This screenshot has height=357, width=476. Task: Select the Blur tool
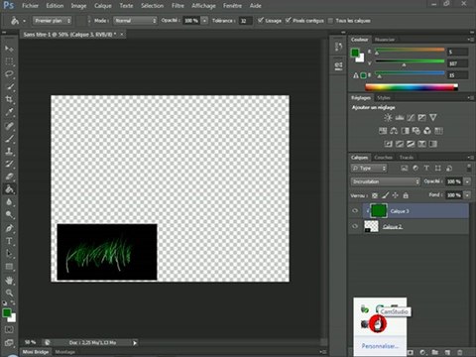9,202
